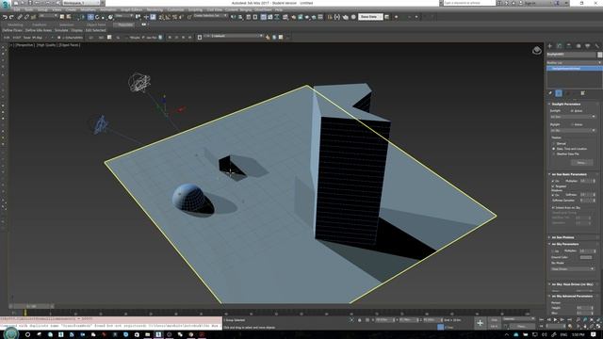This screenshot has width=603, height=339.
Task: Open the Render Setup icon
Action: (x=293, y=17)
